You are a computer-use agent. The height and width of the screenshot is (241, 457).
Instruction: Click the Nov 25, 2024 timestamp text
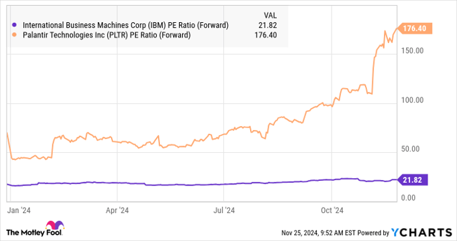[x=319, y=233]
